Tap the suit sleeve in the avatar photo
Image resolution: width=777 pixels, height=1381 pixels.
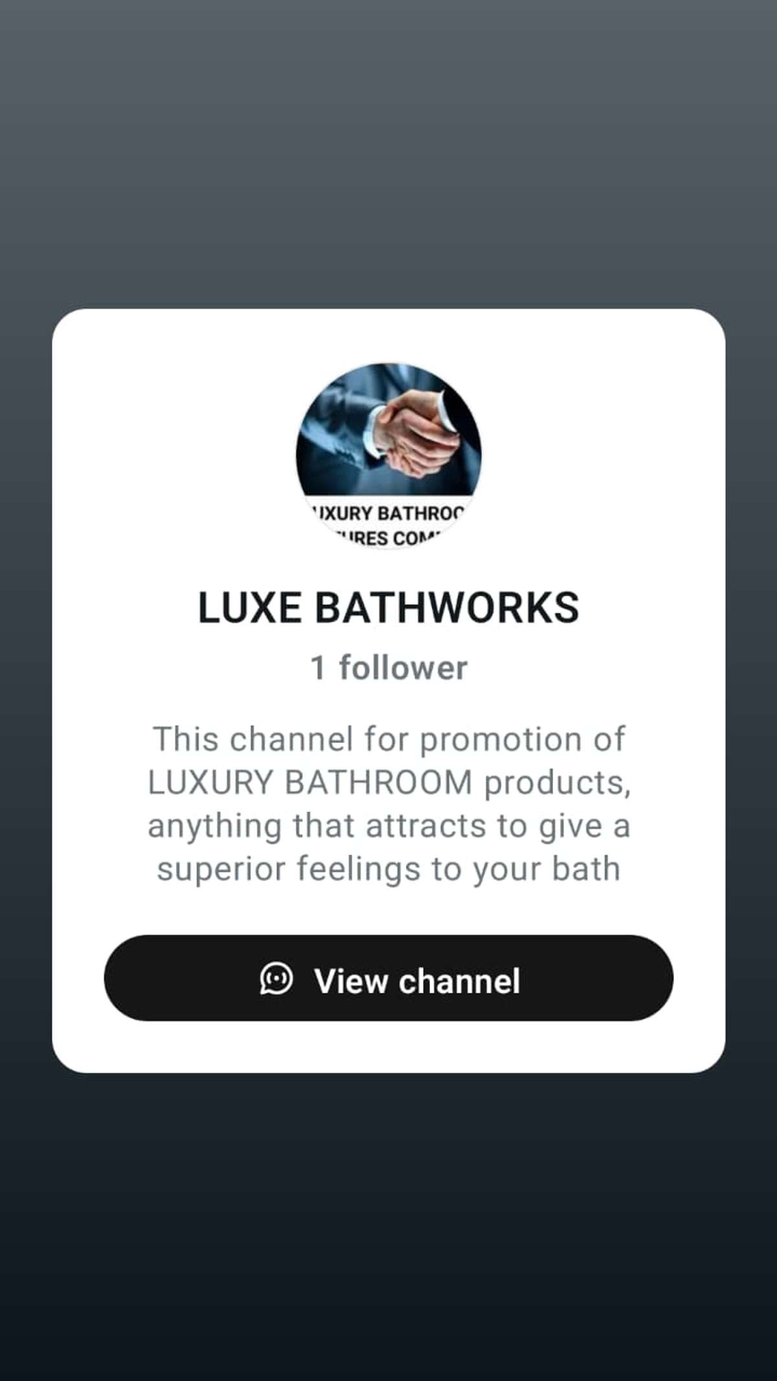pos(337,440)
